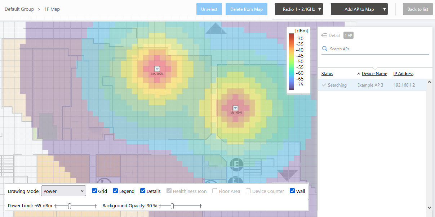This screenshot has height=217, width=435.
Task: Uncheck the Legend checkbox
Action: [x=116, y=191]
